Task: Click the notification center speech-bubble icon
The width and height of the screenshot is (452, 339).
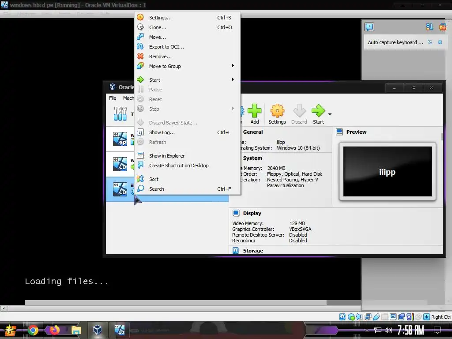Action: pos(369,27)
